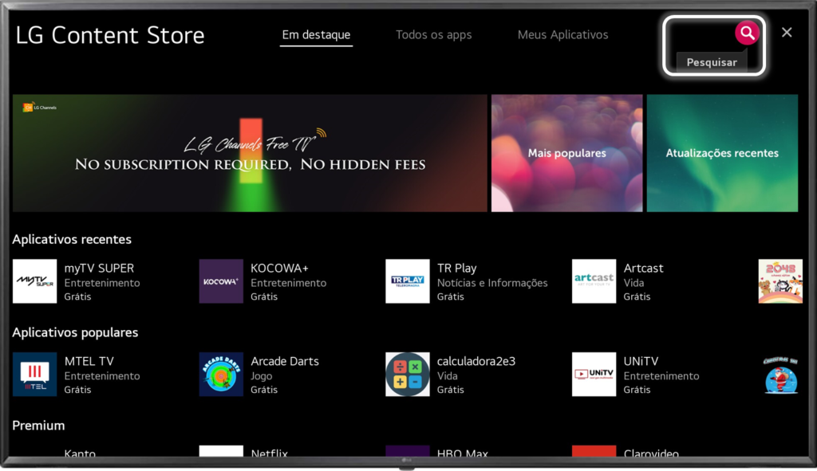
Task: Launch the MTEL TV app icon
Action: click(x=34, y=375)
